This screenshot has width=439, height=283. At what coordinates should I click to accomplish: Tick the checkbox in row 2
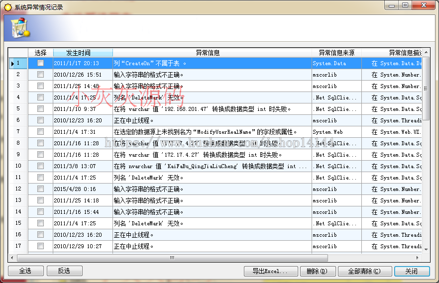pyautogui.click(x=41, y=75)
